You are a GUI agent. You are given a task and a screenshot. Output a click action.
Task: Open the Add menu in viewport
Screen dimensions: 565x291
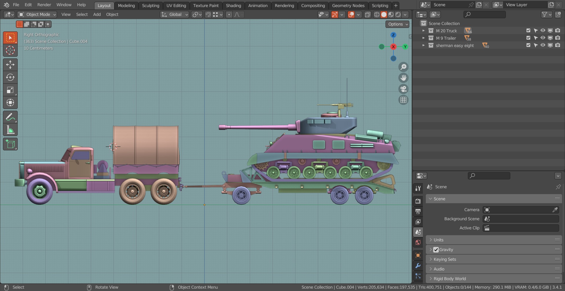pos(97,14)
